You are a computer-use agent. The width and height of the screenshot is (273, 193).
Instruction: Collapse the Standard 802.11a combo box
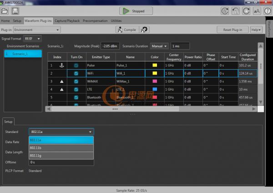click(61, 132)
